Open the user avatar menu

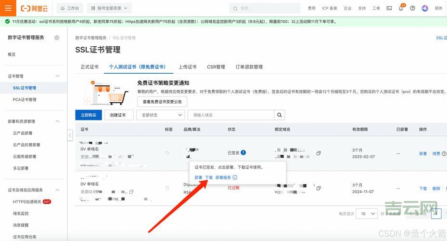(x=425, y=8)
